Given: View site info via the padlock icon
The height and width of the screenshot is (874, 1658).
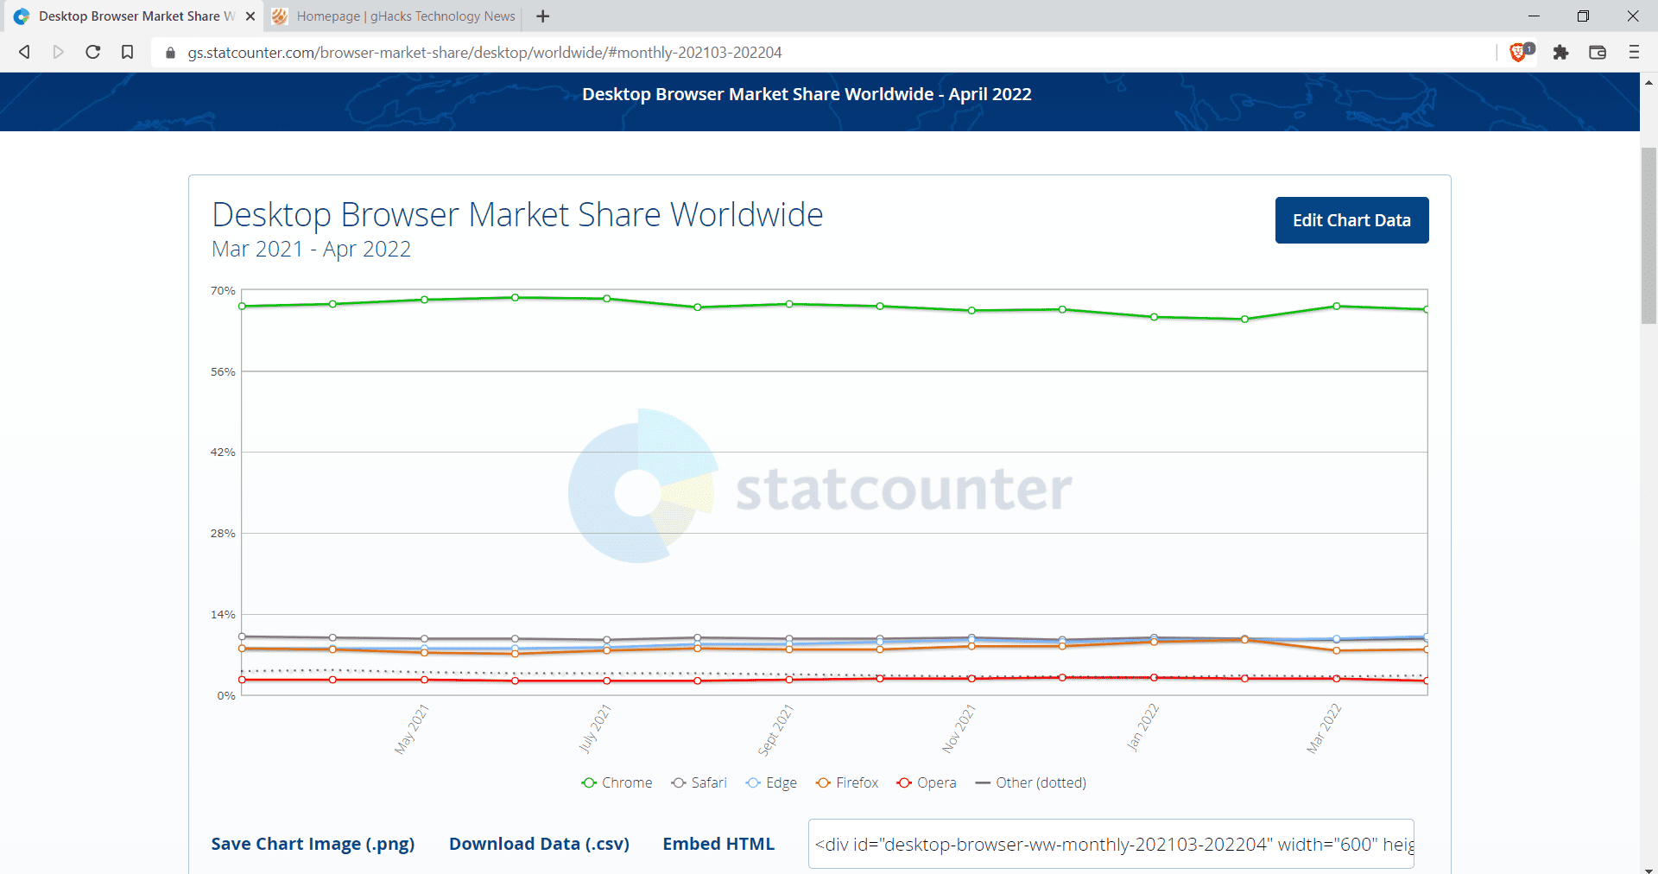Looking at the screenshot, I should pos(170,52).
